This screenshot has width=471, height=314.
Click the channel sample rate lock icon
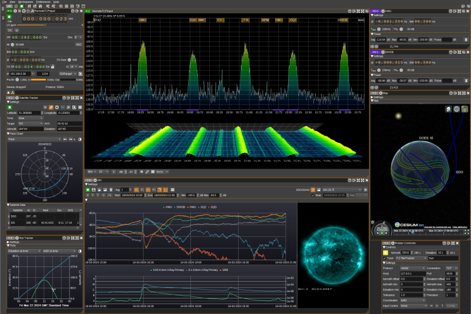pyautogui.click(x=53, y=66)
